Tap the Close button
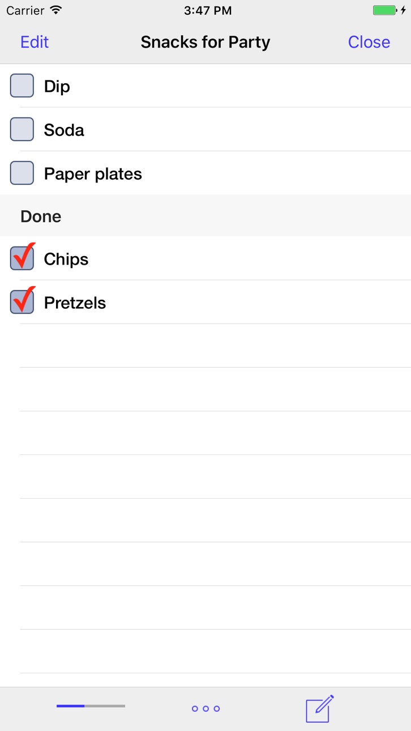 coord(369,42)
